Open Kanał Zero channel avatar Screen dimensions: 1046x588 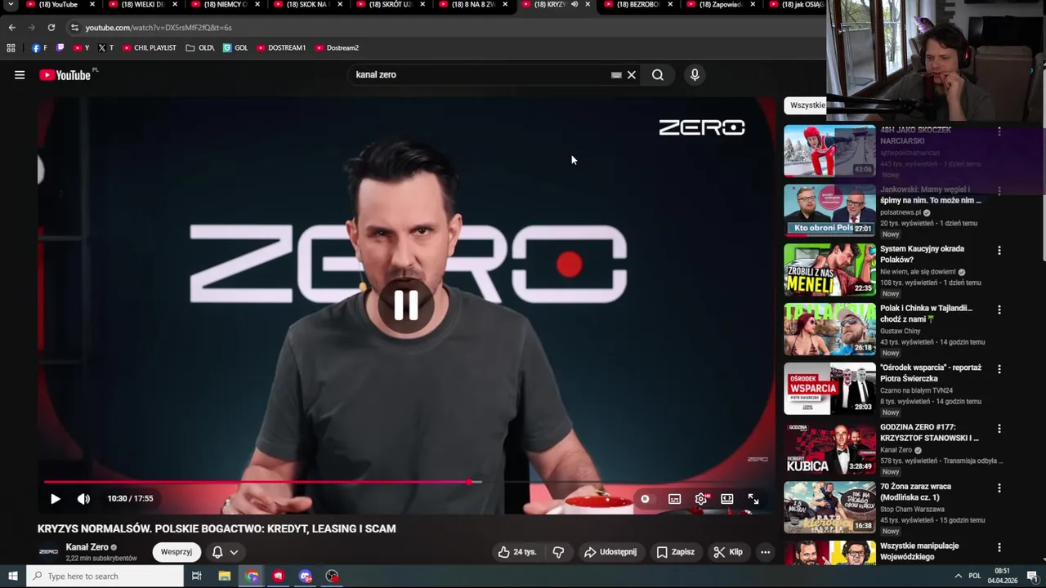(x=49, y=552)
